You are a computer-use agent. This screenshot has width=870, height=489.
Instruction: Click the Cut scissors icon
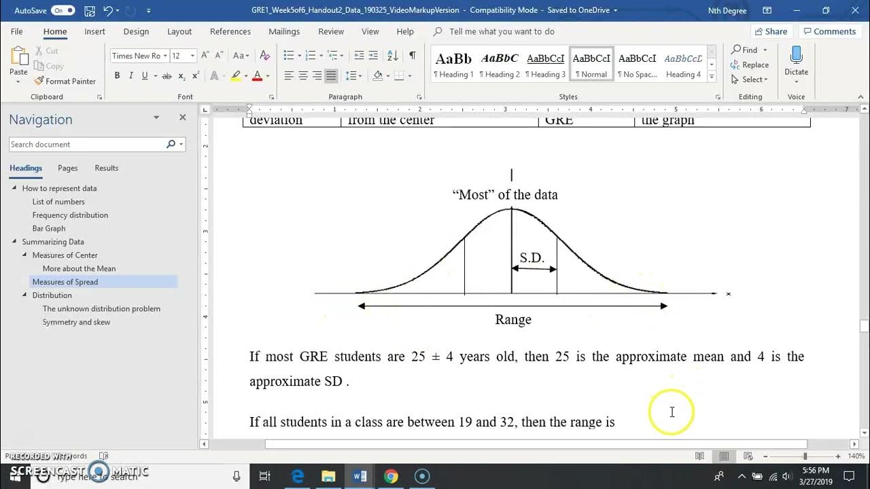tap(39, 51)
